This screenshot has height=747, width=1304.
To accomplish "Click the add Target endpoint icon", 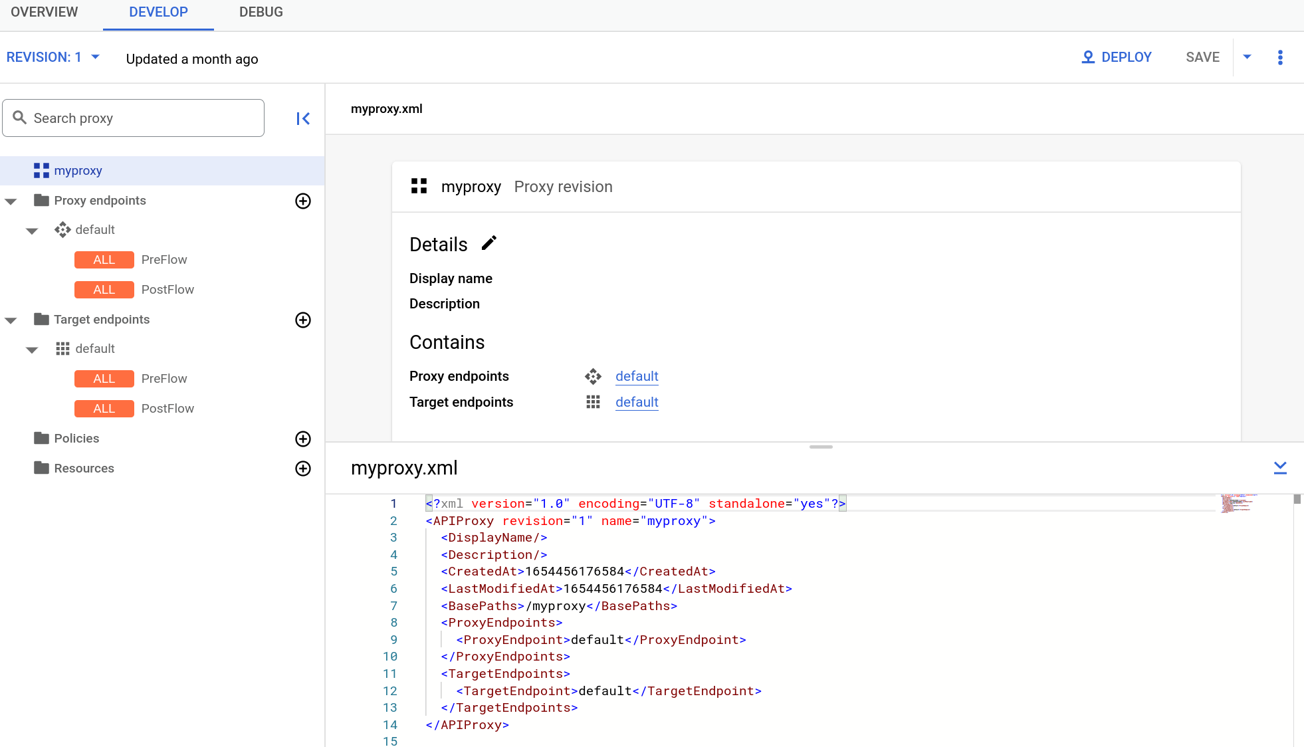I will coord(304,320).
